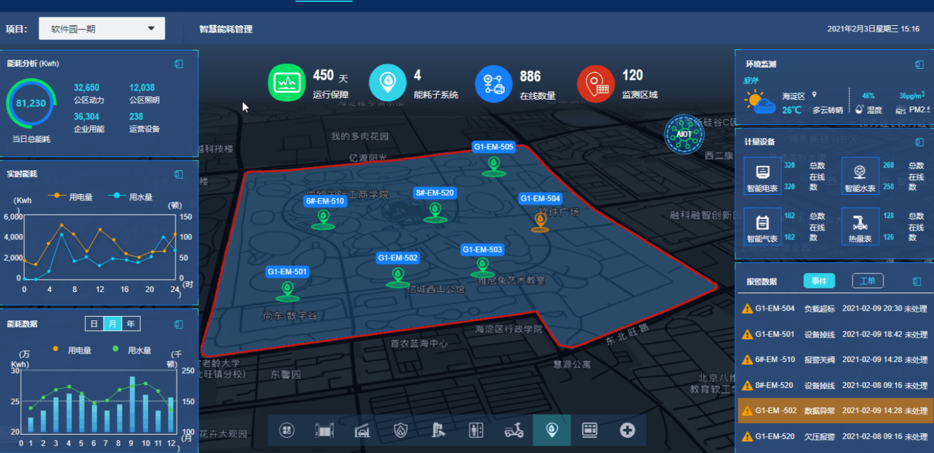This screenshot has width=934, height=453.
Task: Click the plus icon in bottom toolbar
Action: [627, 430]
